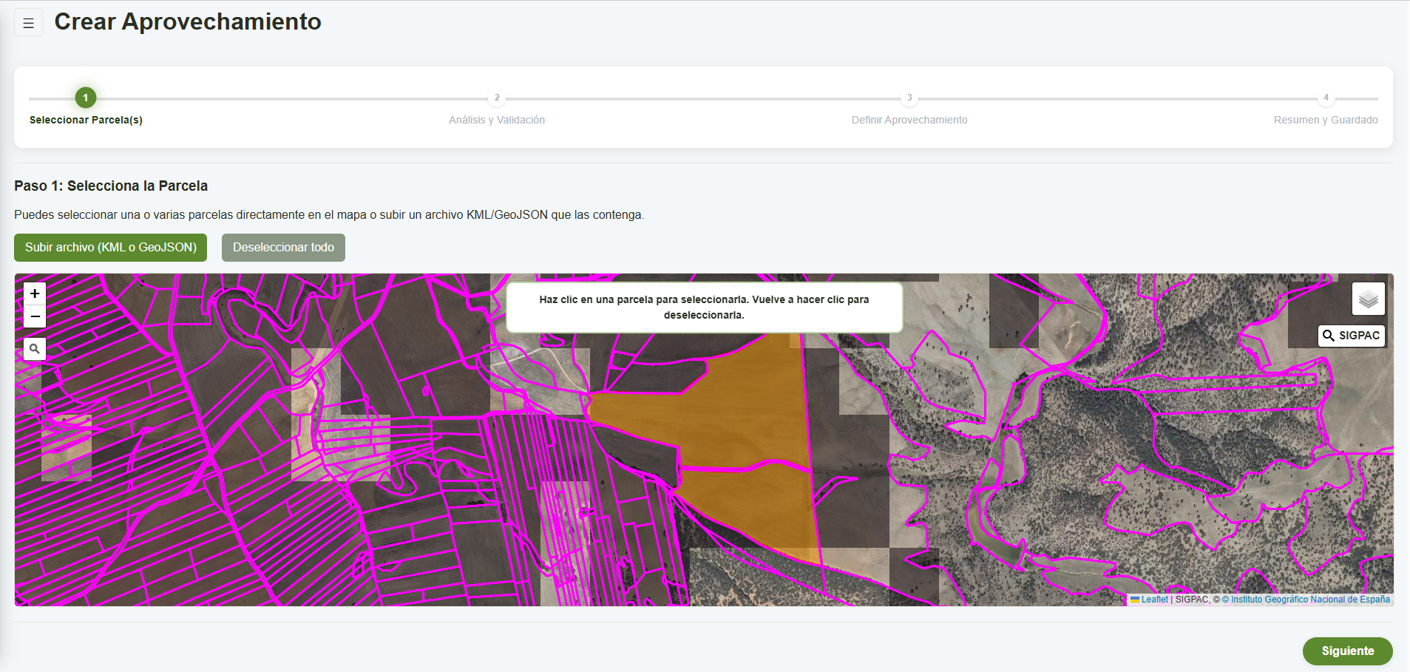Click the SIGPAC search button

[1352, 336]
